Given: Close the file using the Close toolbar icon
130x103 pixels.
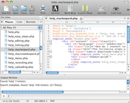Looking at the screenshot, I should [x=24, y=9].
